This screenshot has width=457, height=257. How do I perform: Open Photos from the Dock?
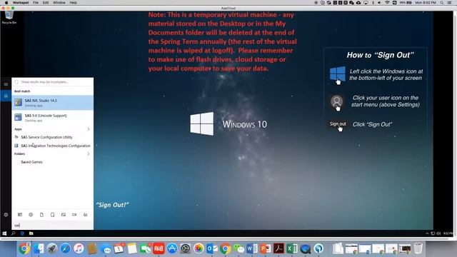pos(199,248)
